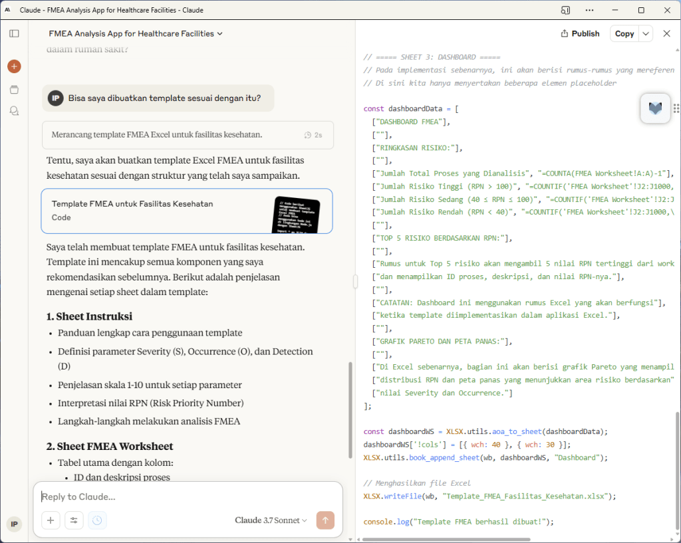Close the artifact code panel
681x543 pixels.
(x=666, y=34)
